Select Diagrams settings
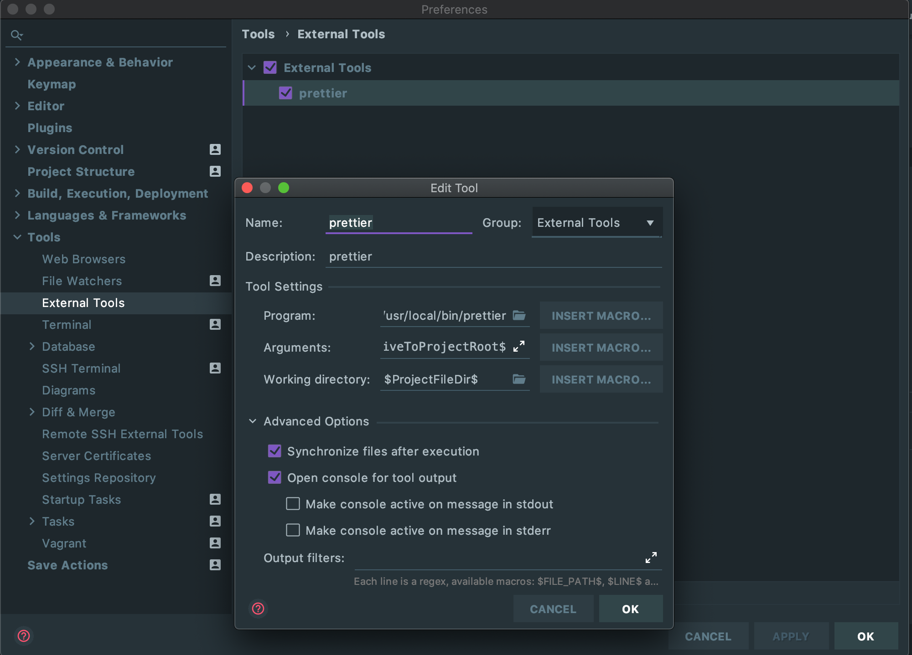Image resolution: width=912 pixels, height=655 pixels. [69, 390]
